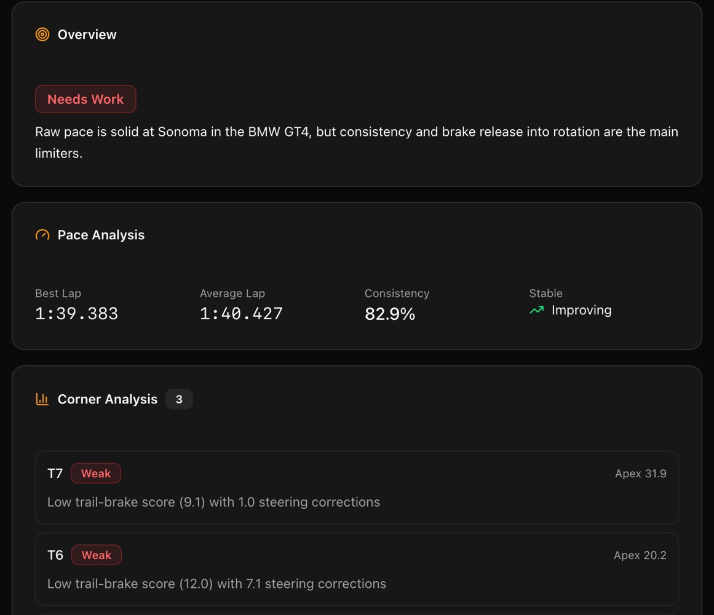The image size is (714, 615).
Task: Click the Corner Analysis count badge 3
Action: [x=179, y=399]
